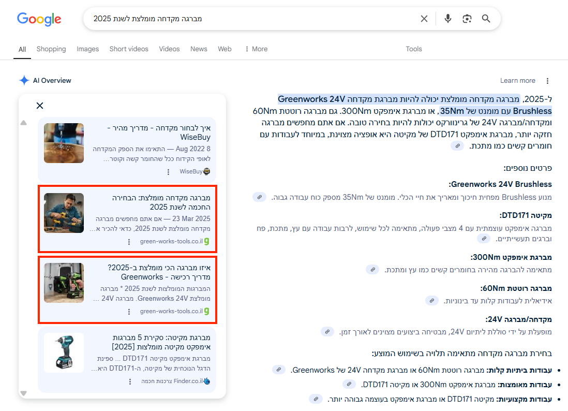Screen dimensions: 568x411
Task: Open the Videos tab
Action: pos(169,49)
